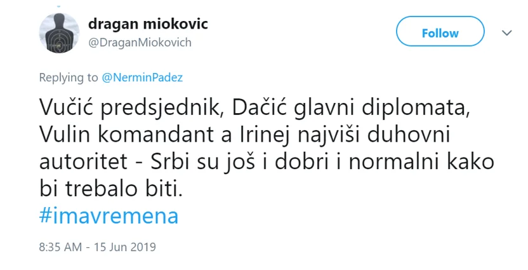This screenshot has height=270, width=528.
Task: Click the @DraganMiokovich handle
Action: click(x=140, y=43)
